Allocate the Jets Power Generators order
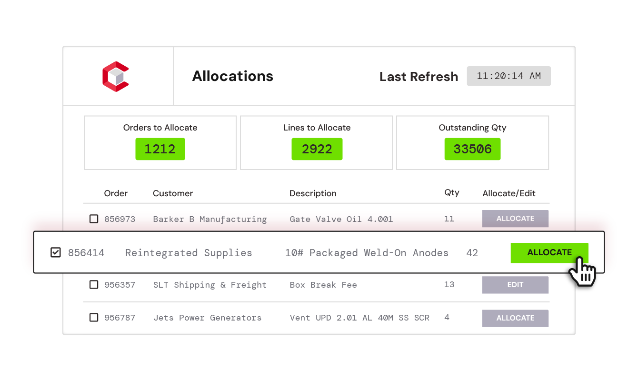 (515, 318)
